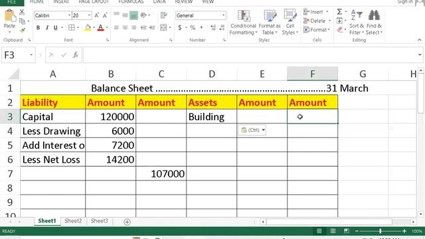Toggle center align icon
Image resolution: width=425 pixels, height=239 pixels.
125,28
